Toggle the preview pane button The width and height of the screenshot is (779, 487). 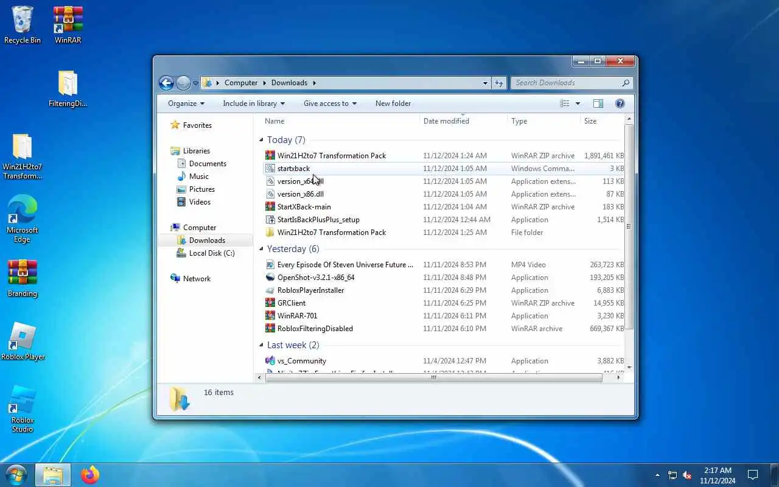[598, 103]
